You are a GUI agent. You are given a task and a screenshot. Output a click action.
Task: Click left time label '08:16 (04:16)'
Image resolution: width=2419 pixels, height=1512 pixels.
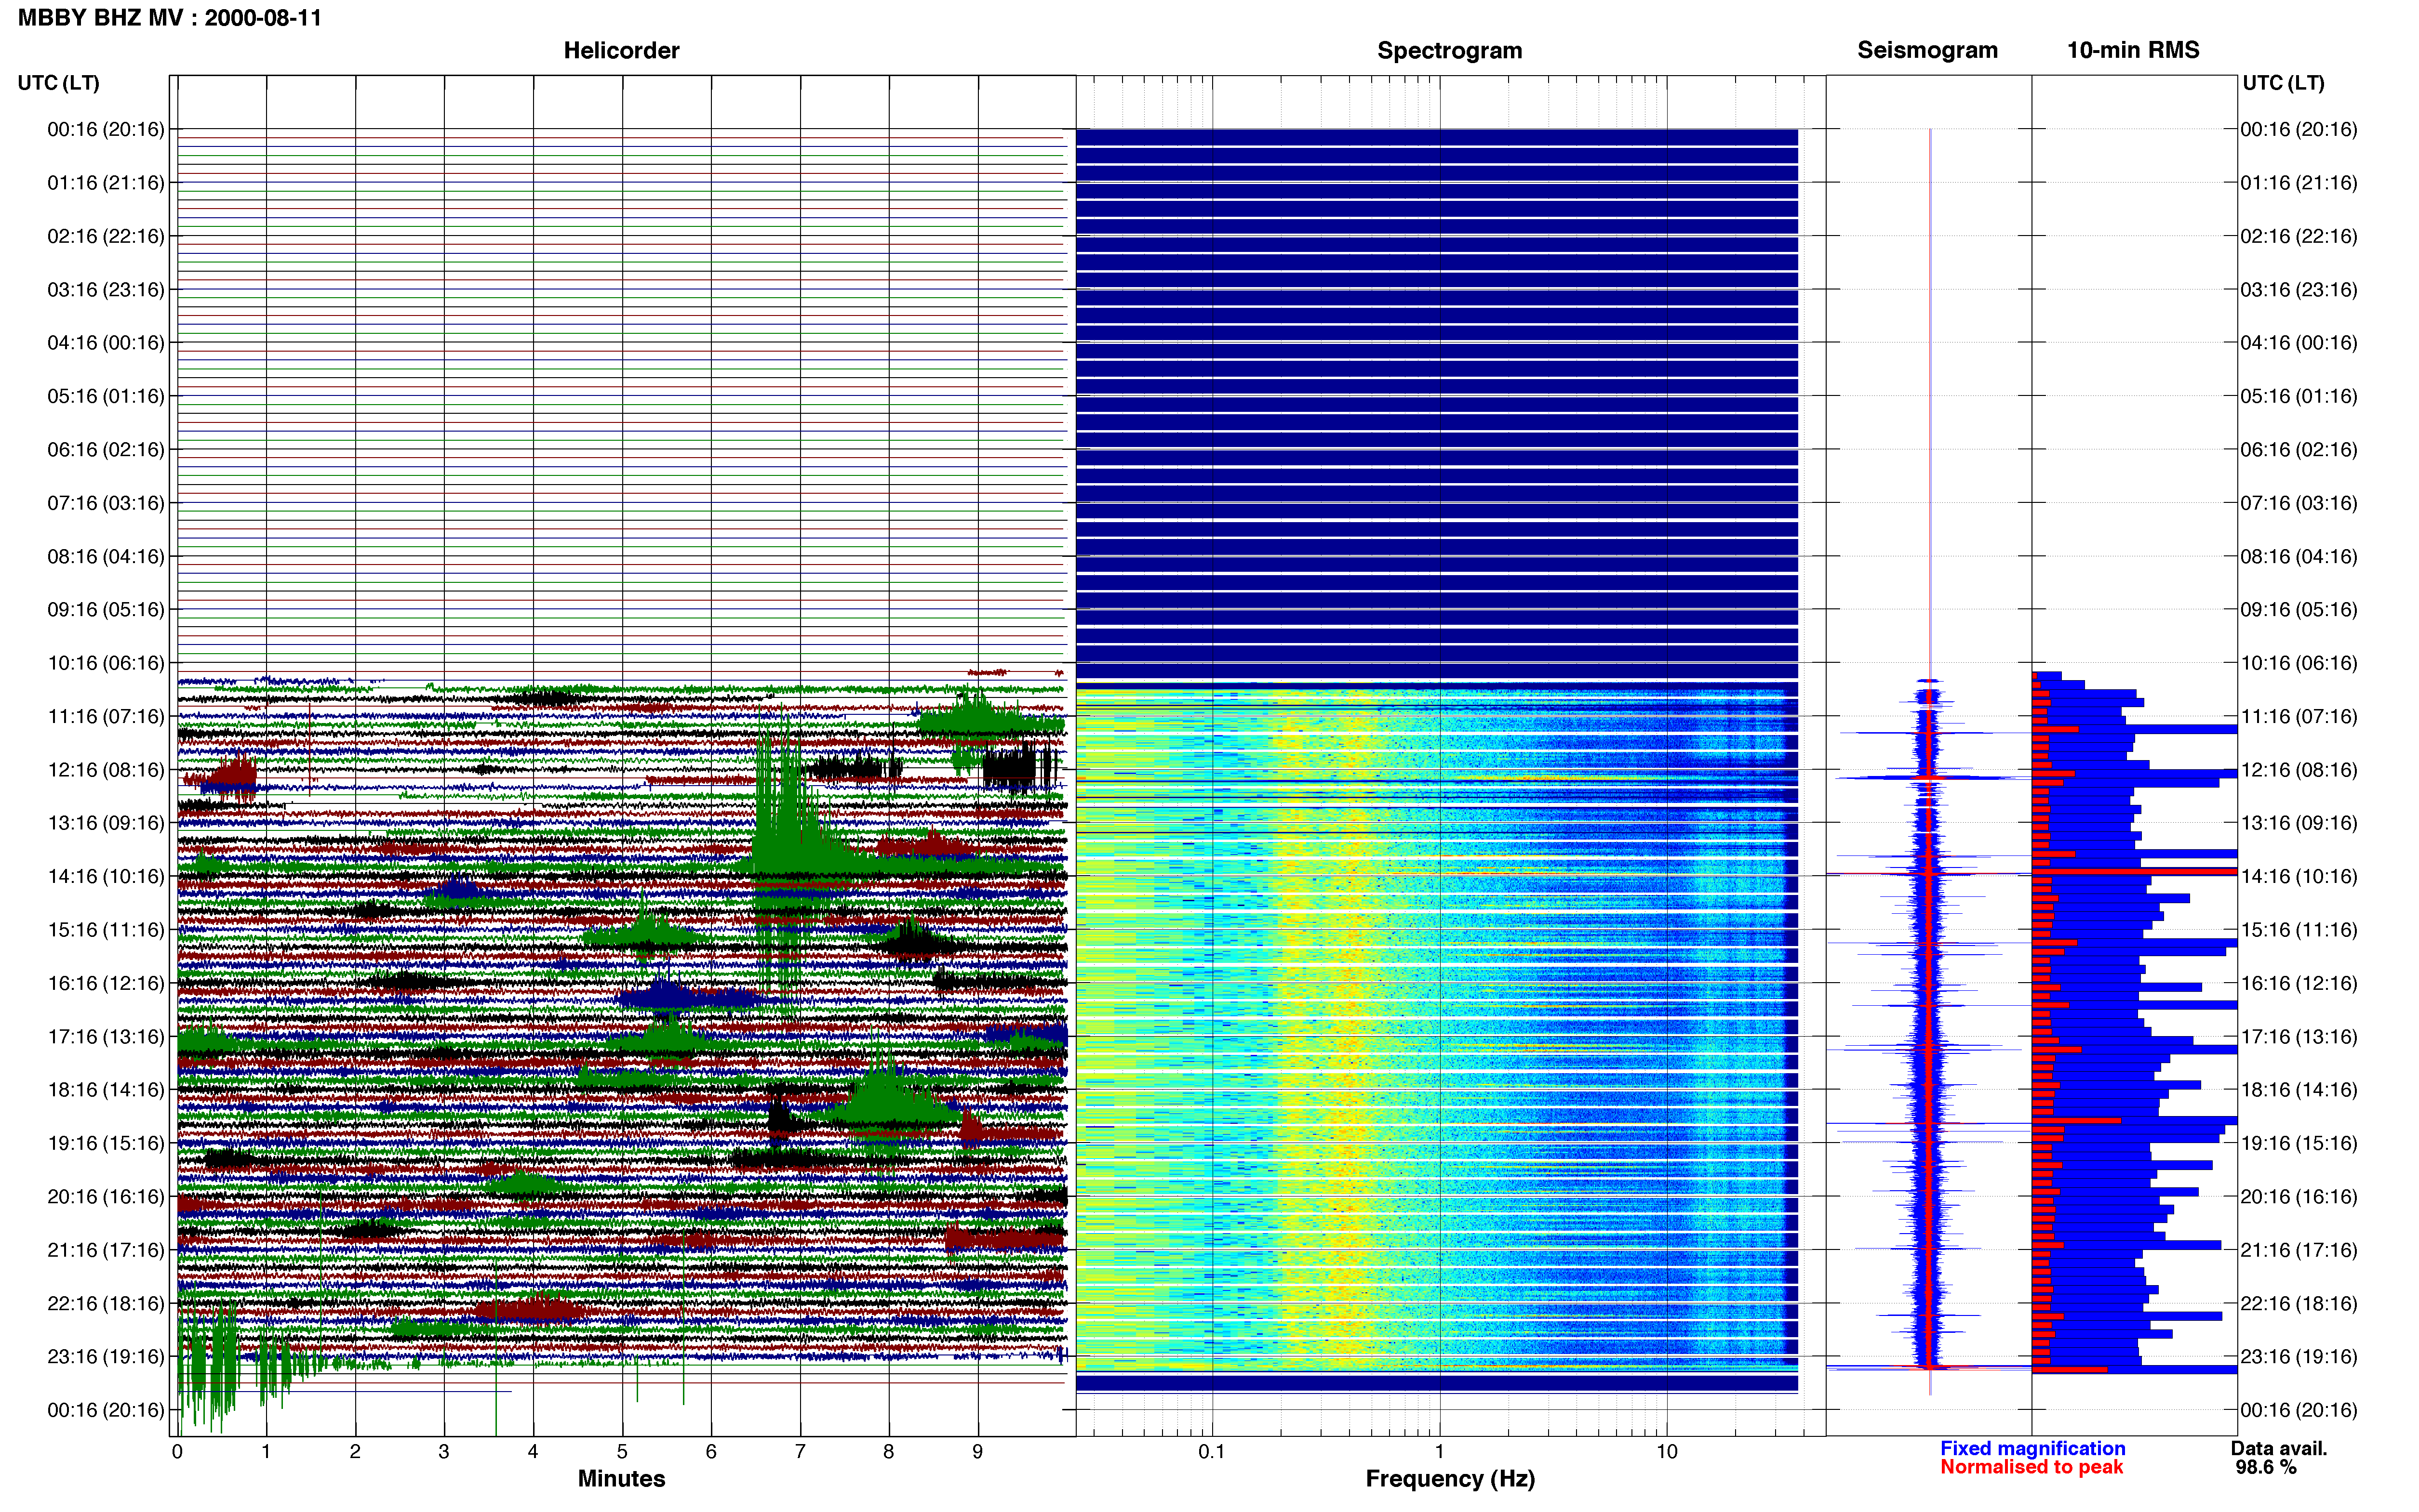tap(105, 556)
